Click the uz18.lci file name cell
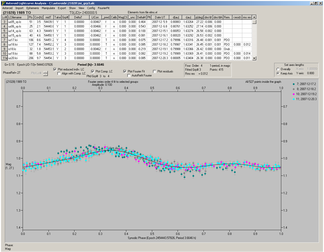 (18, 45)
